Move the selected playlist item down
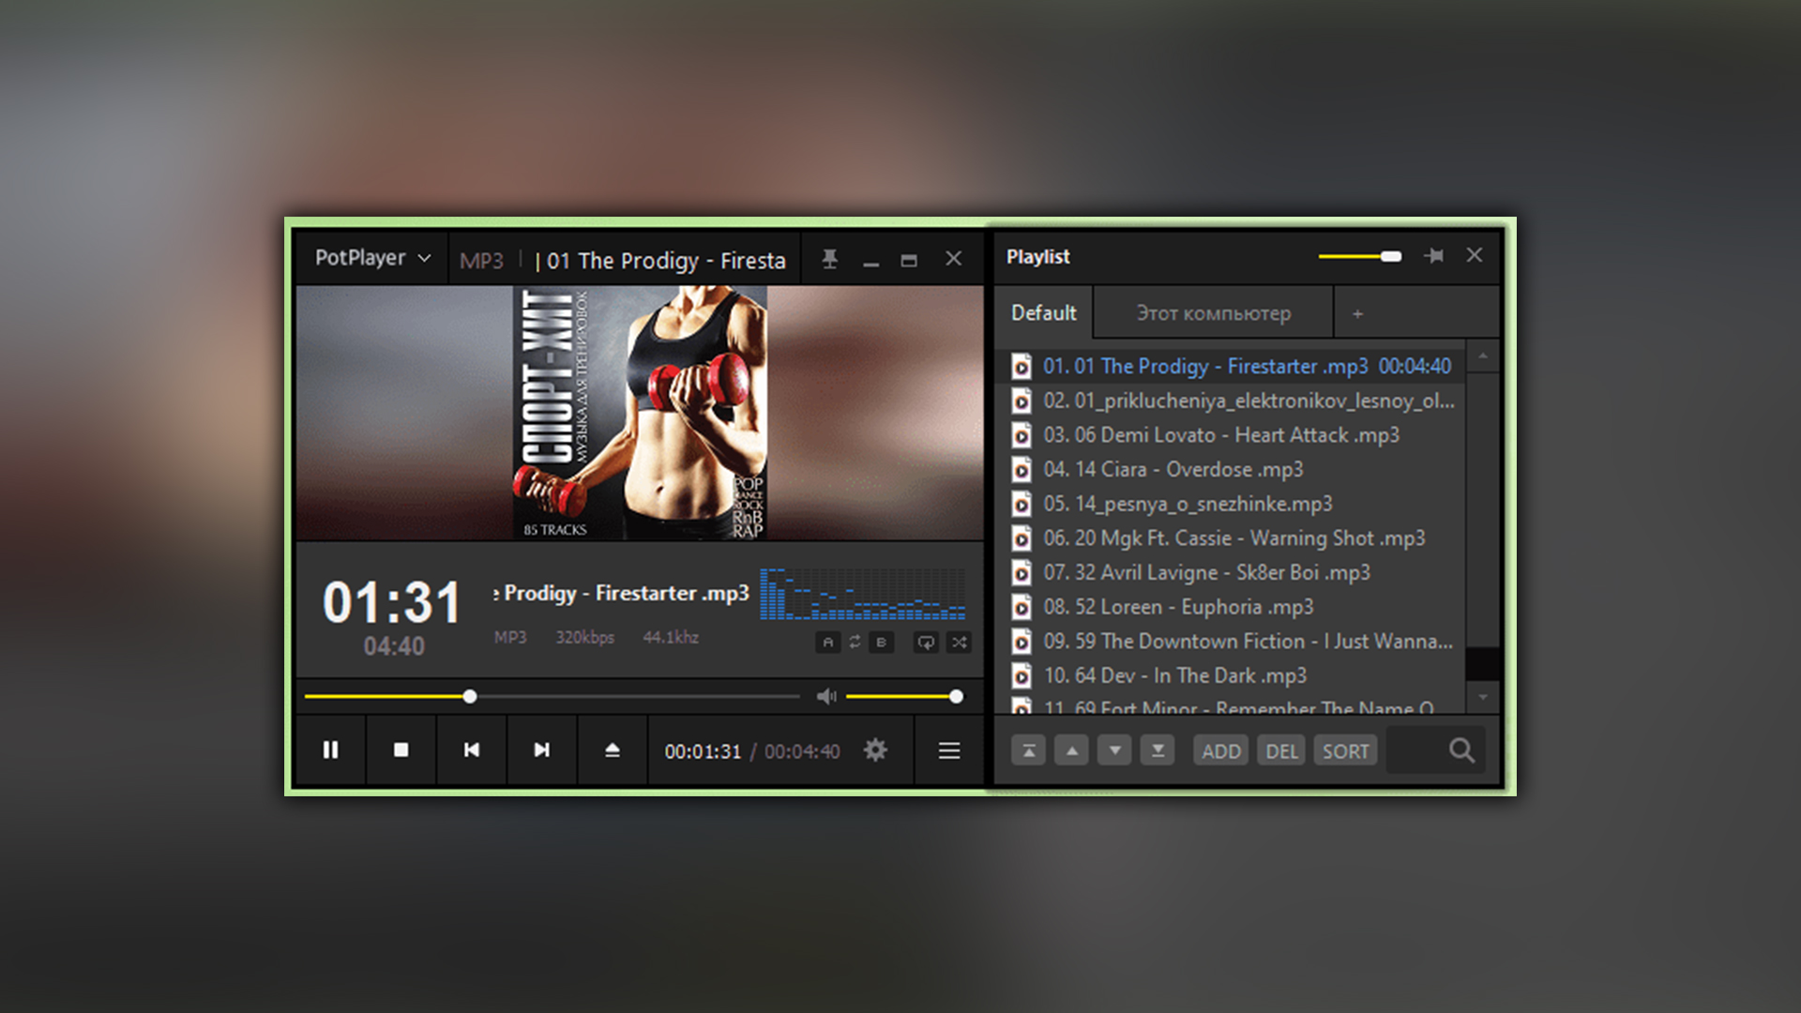1801x1013 pixels. [1114, 750]
